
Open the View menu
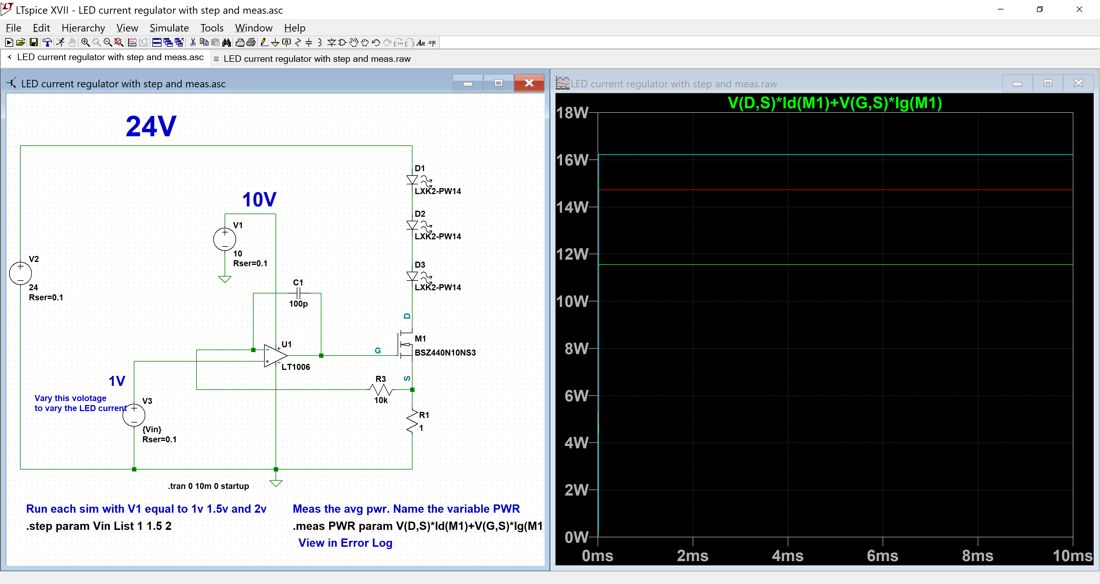coord(127,28)
